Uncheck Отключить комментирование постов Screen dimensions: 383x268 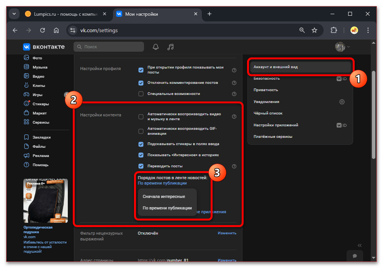[141, 83]
